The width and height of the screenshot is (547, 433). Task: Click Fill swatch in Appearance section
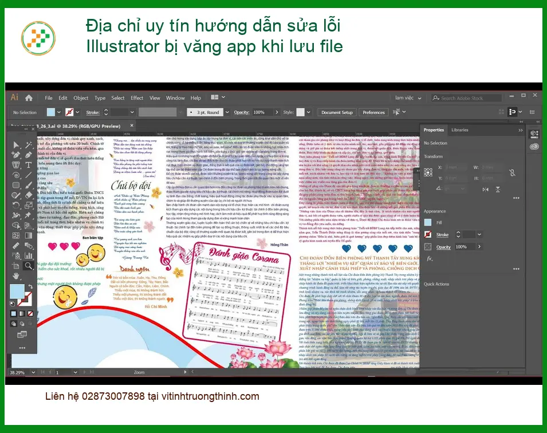(428, 223)
